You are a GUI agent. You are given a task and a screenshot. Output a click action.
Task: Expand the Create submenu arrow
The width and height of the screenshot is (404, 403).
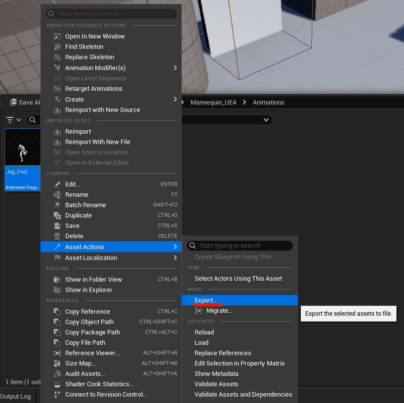pos(175,99)
